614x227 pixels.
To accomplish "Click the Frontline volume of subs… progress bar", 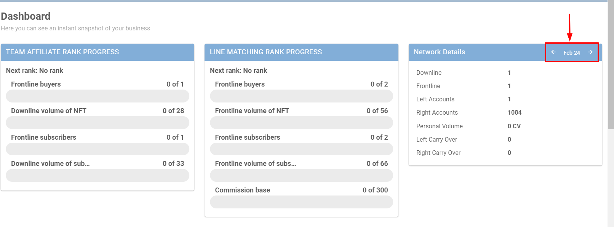I will coord(301,175).
